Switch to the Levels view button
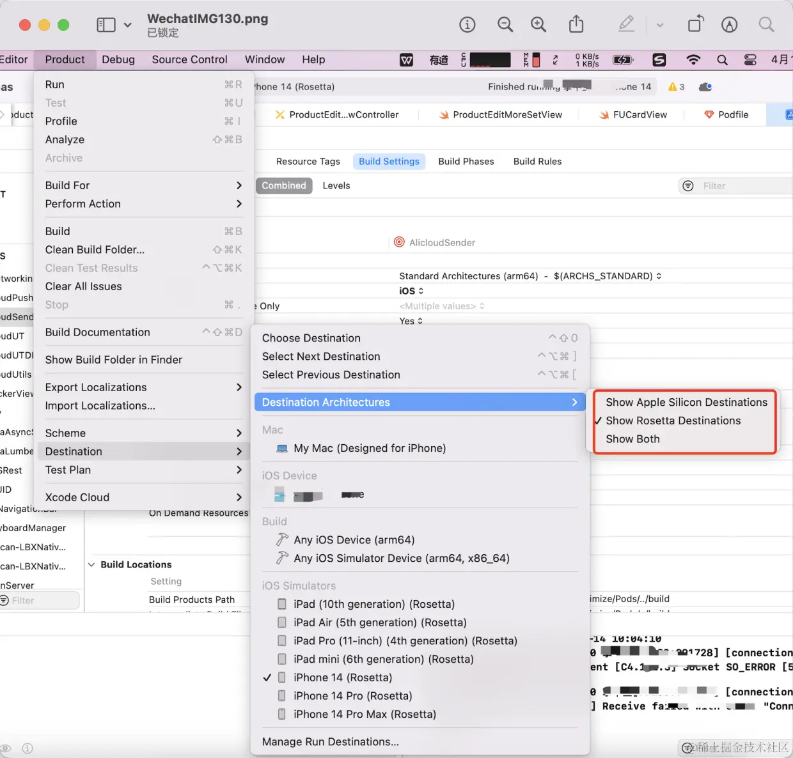Image resolution: width=793 pixels, height=758 pixels. 336,185
